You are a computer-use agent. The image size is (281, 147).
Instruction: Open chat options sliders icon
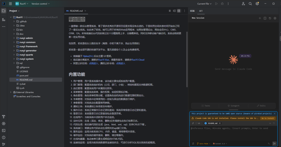193,143
